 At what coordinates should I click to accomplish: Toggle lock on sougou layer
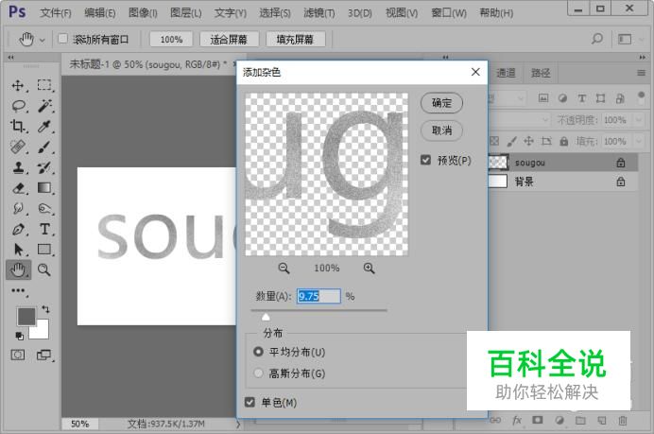click(x=621, y=163)
